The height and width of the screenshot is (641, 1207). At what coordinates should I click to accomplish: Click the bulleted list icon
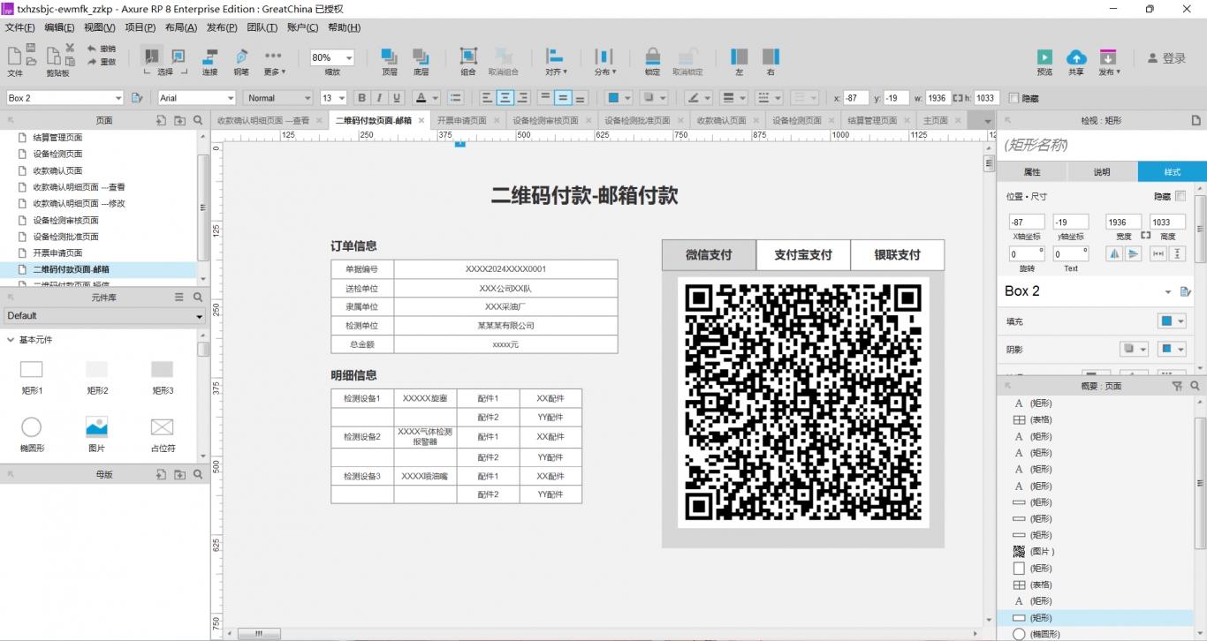455,98
